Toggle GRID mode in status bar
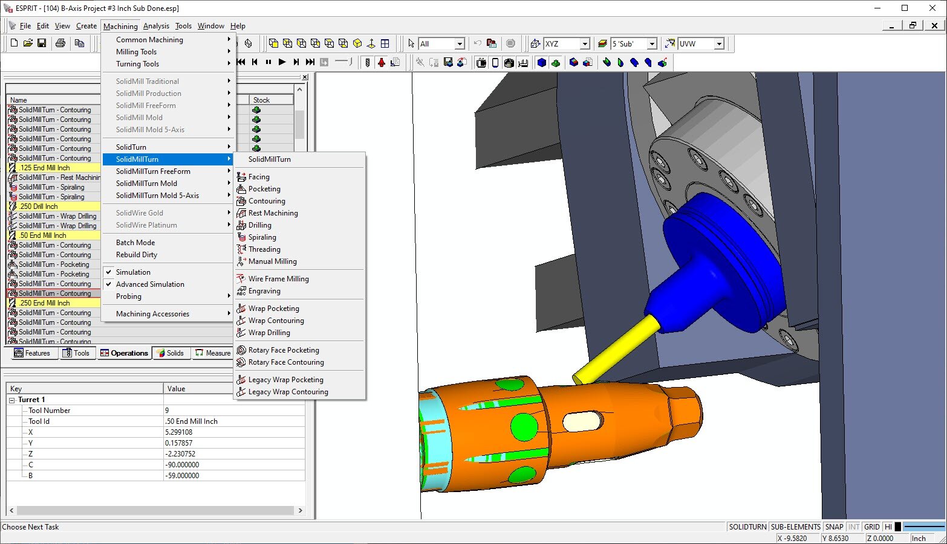This screenshot has width=947, height=544. [871, 527]
